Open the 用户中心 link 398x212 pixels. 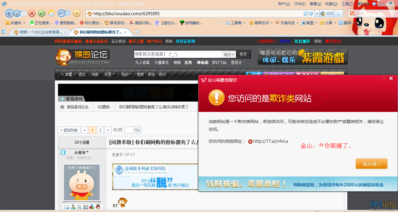pyautogui.click(x=155, y=41)
